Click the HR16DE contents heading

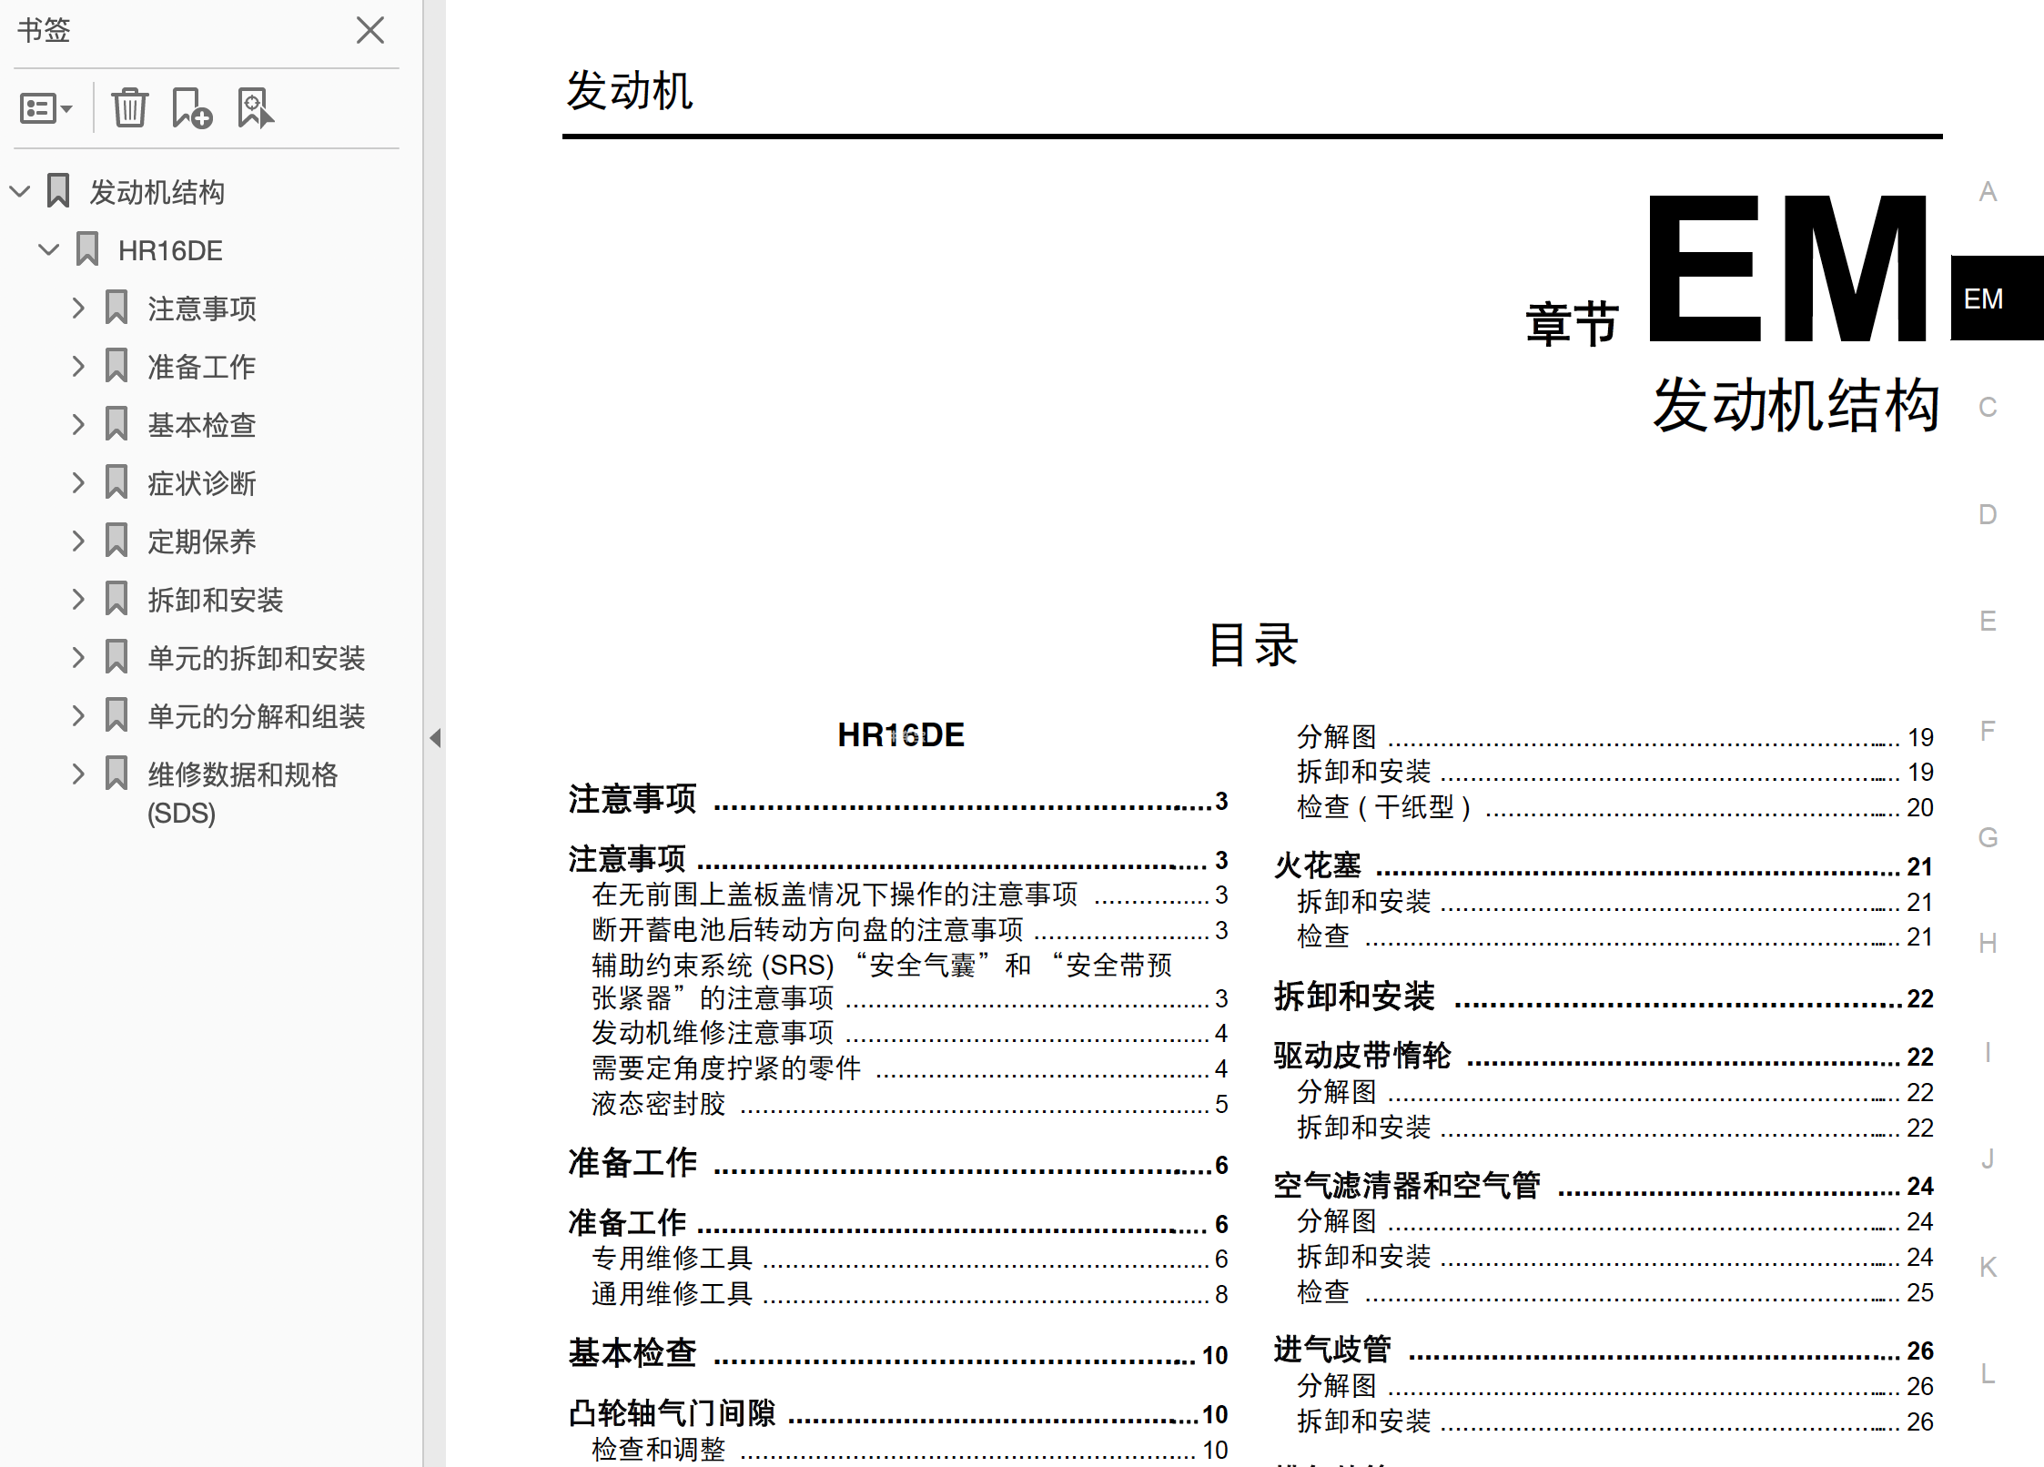[x=900, y=735]
